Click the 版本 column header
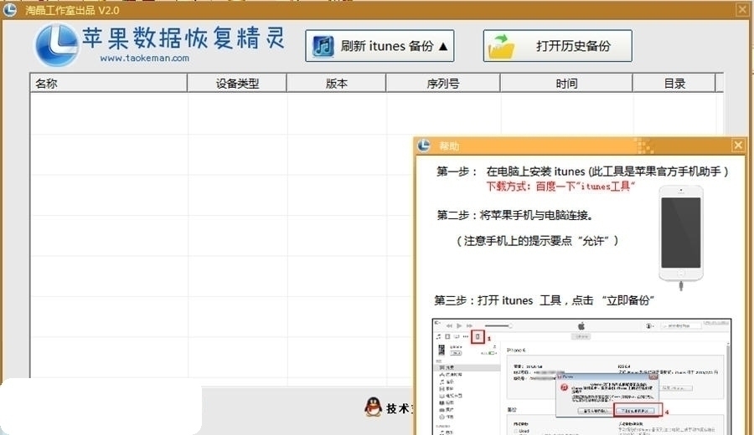Screen dimensions: 754x435 [x=336, y=83]
